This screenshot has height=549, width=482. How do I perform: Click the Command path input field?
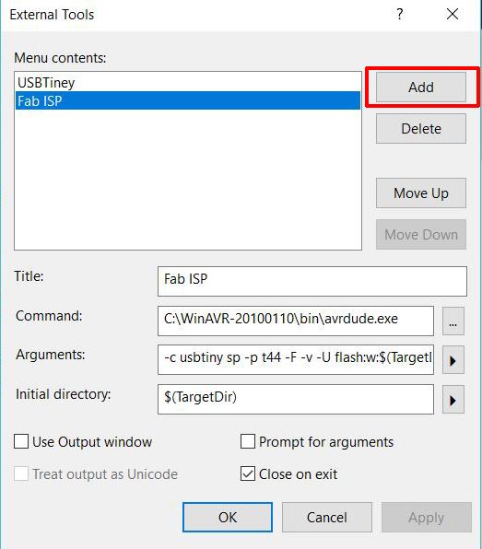(x=296, y=321)
